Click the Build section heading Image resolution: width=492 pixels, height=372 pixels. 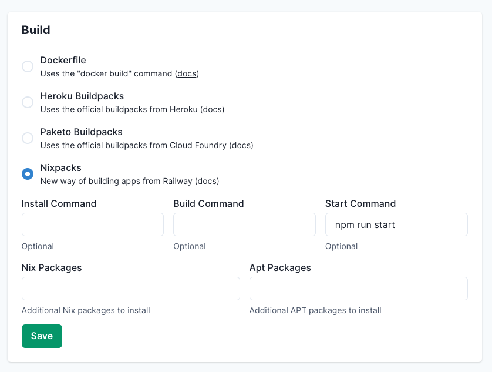click(x=35, y=29)
